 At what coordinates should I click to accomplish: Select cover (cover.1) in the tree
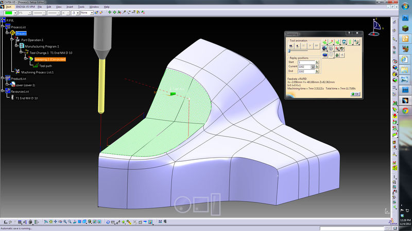[x=25, y=85]
